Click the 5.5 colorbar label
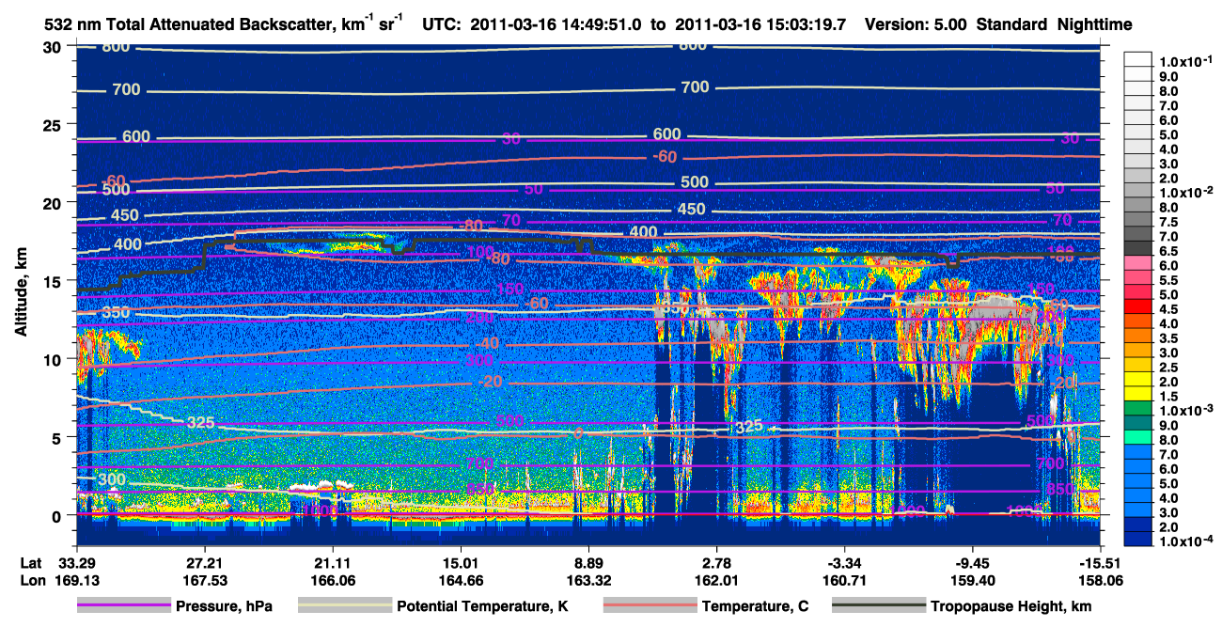1222x627 pixels. 1167,280
